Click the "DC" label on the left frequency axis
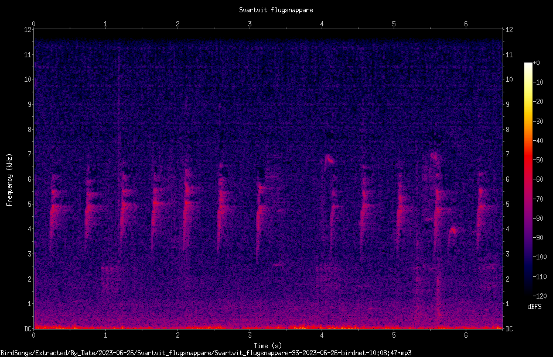This screenshot has height=357, width=553. (x=28, y=329)
